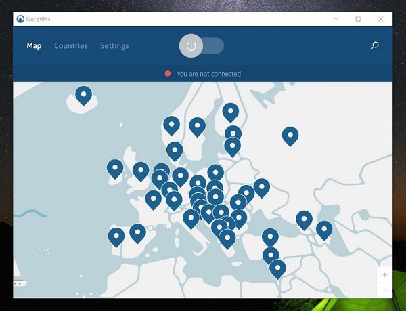The width and height of the screenshot is (406, 311).
Task: Select the Georgia server pin
Action: click(304, 220)
